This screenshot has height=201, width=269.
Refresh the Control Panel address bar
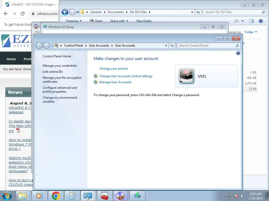172,46
